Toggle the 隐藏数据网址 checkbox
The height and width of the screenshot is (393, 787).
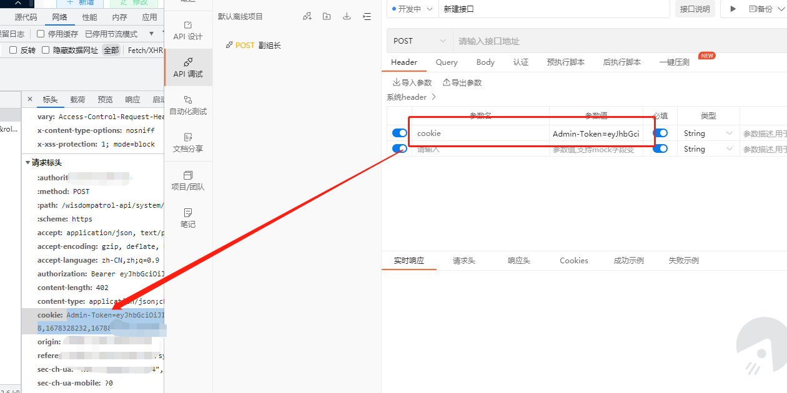[x=46, y=50]
